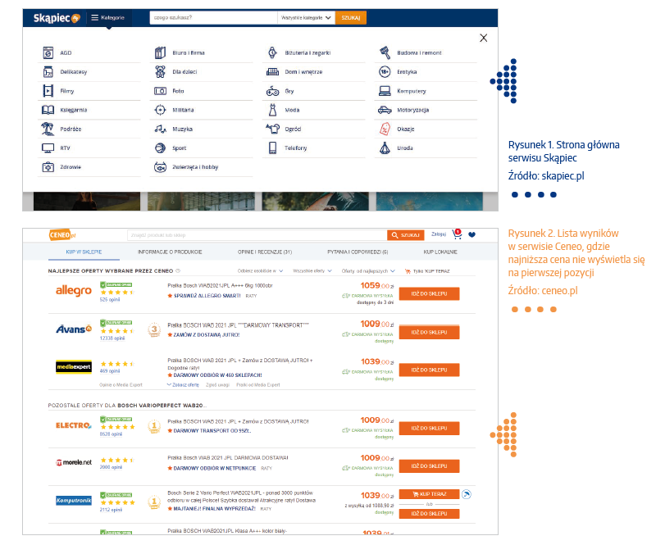Viewport: 656px width, 545px height.
Task: Click Idź do sklepu for Electro offer
Action: point(429,429)
